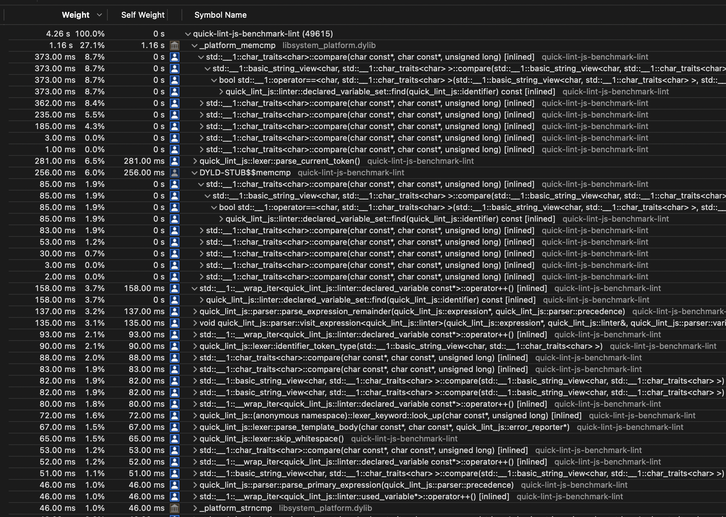Click the user-code icon in the 362.00 ms row
The image size is (726, 517).
[175, 103]
